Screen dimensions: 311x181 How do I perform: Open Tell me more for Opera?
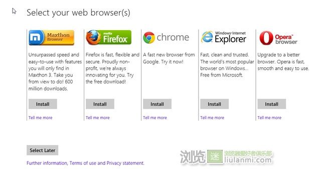[x=269, y=118]
